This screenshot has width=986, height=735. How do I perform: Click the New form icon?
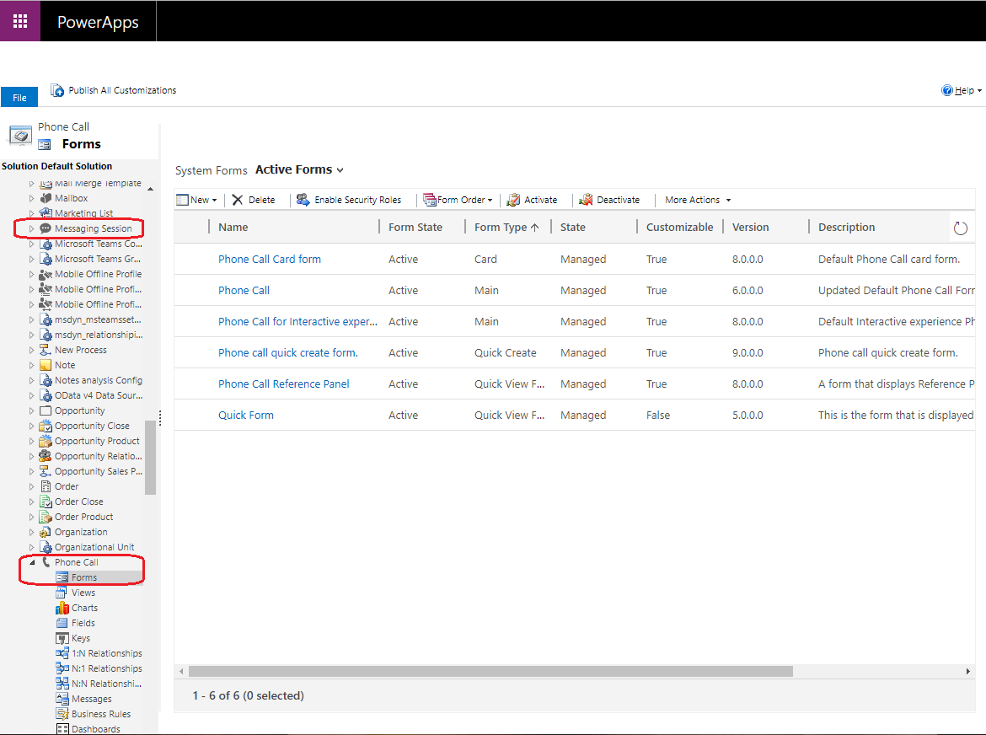[x=182, y=200]
